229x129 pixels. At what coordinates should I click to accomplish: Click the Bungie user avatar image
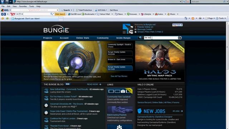pos(128,29)
